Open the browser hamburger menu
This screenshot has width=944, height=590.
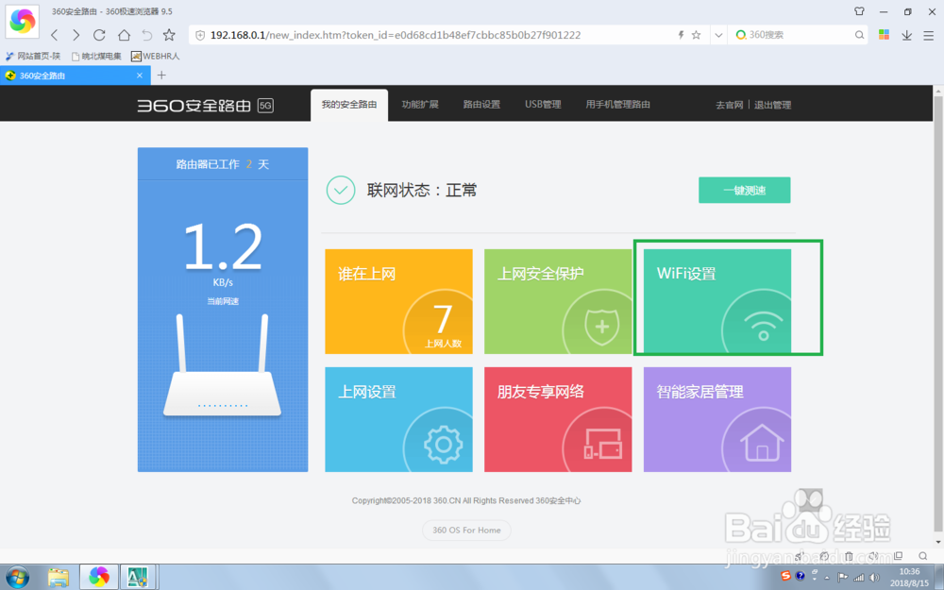(x=928, y=35)
